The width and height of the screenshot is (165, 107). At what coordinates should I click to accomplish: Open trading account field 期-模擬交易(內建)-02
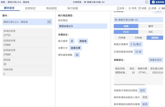coord(138,20)
